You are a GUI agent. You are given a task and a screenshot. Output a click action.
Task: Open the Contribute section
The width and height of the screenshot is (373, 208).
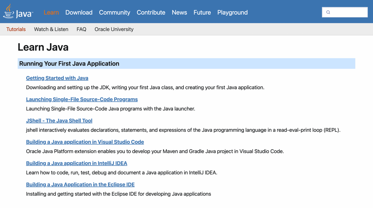(x=151, y=13)
